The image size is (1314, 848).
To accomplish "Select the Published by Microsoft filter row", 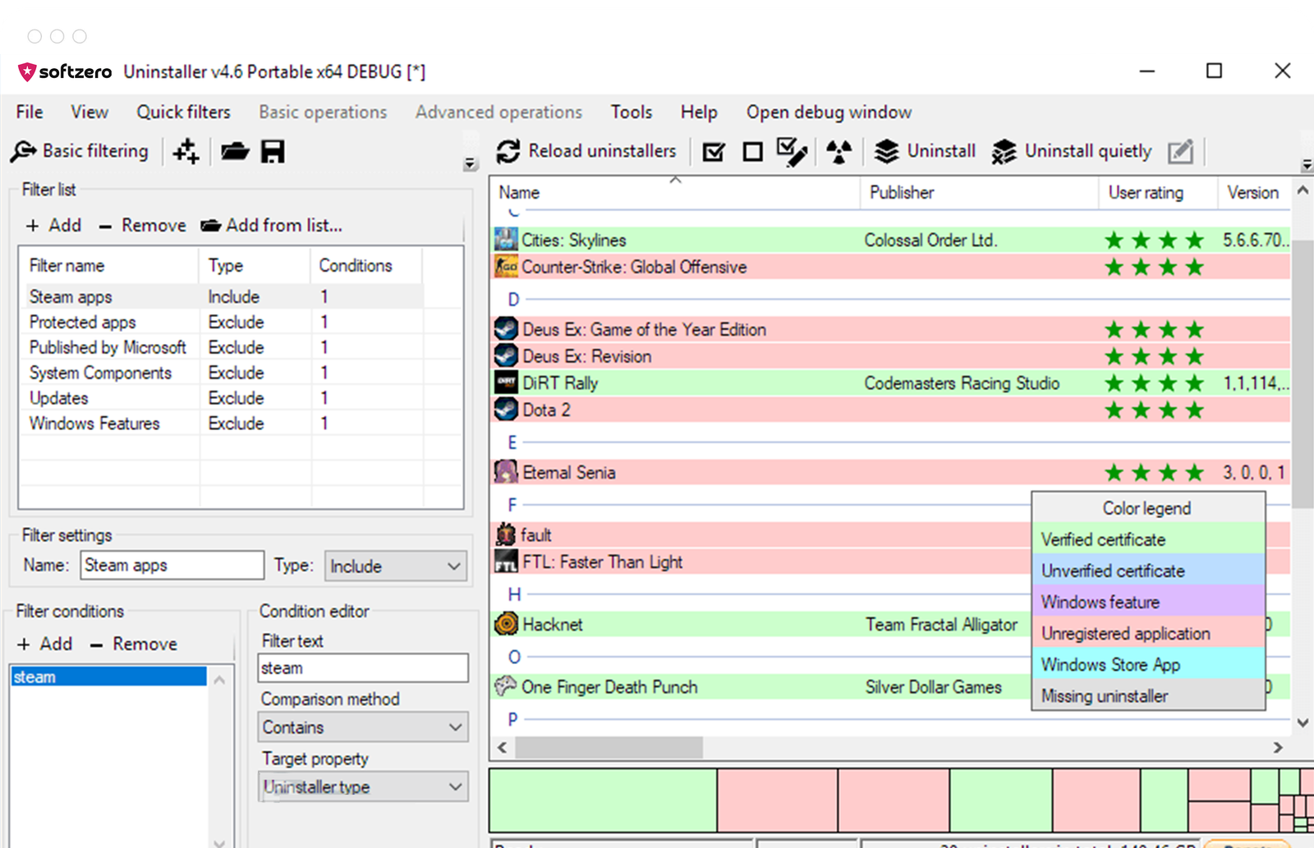I will point(221,347).
